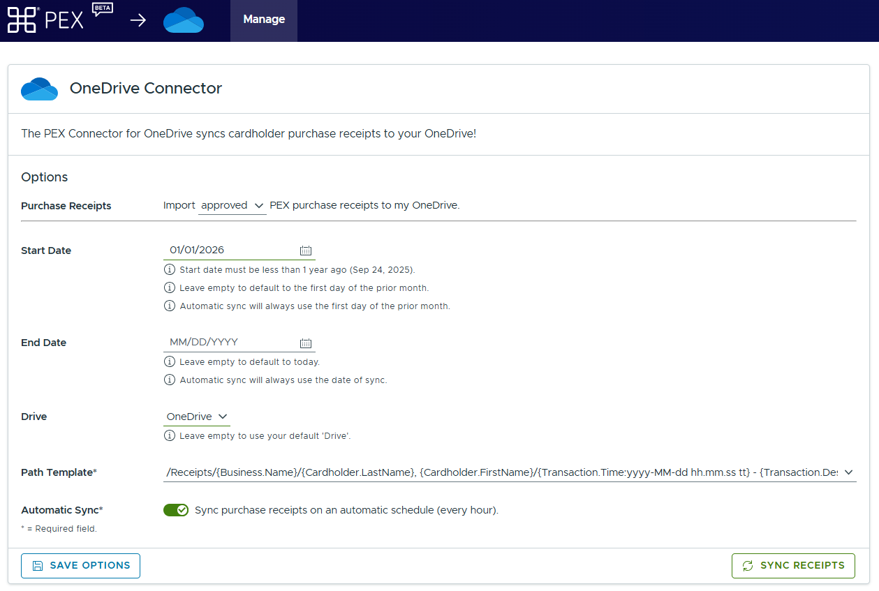Click the 'Sync purchase receipts on an automatic schedule' text
879x591 pixels.
(x=347, y=510)
